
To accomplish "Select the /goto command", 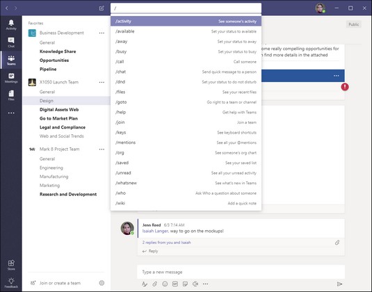I will pyautogui.click(x=186, y=102).
